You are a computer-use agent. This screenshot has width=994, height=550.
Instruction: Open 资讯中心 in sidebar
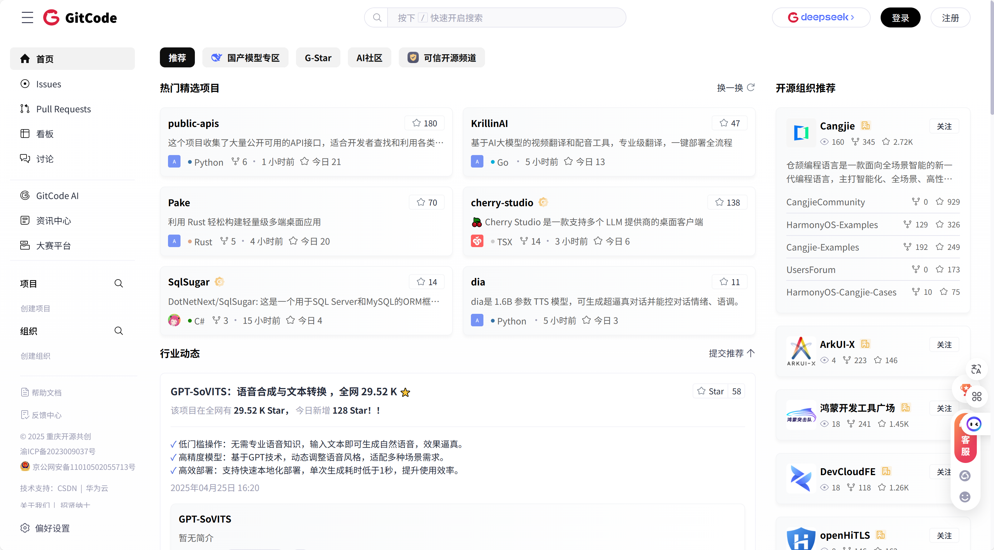[72, 221]
